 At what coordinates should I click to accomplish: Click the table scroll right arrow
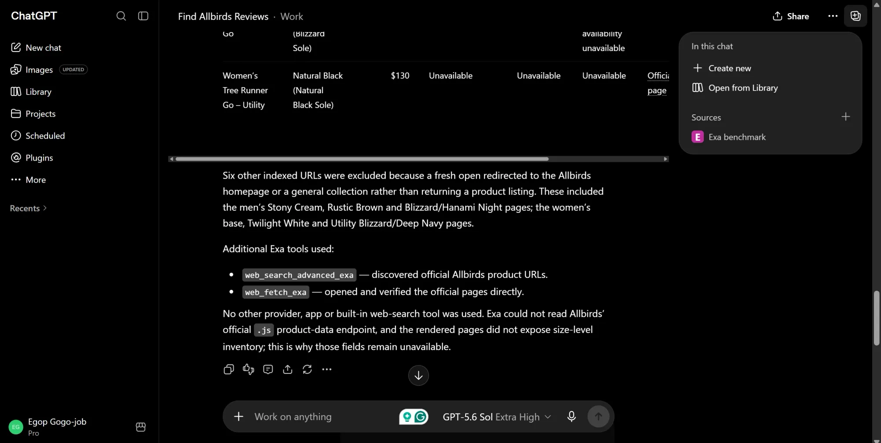[x=666, y=159]
